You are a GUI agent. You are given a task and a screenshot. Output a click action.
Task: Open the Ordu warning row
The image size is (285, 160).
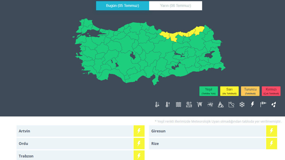(80, 143)
